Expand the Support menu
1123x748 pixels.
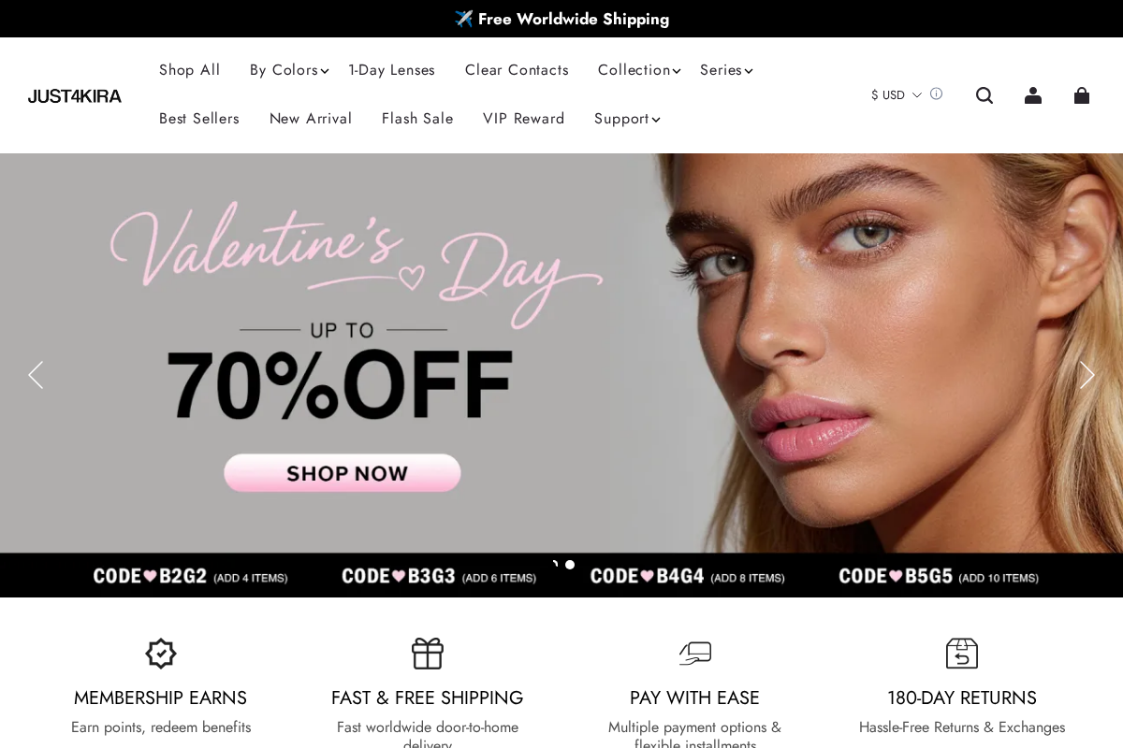pos(627,119)
